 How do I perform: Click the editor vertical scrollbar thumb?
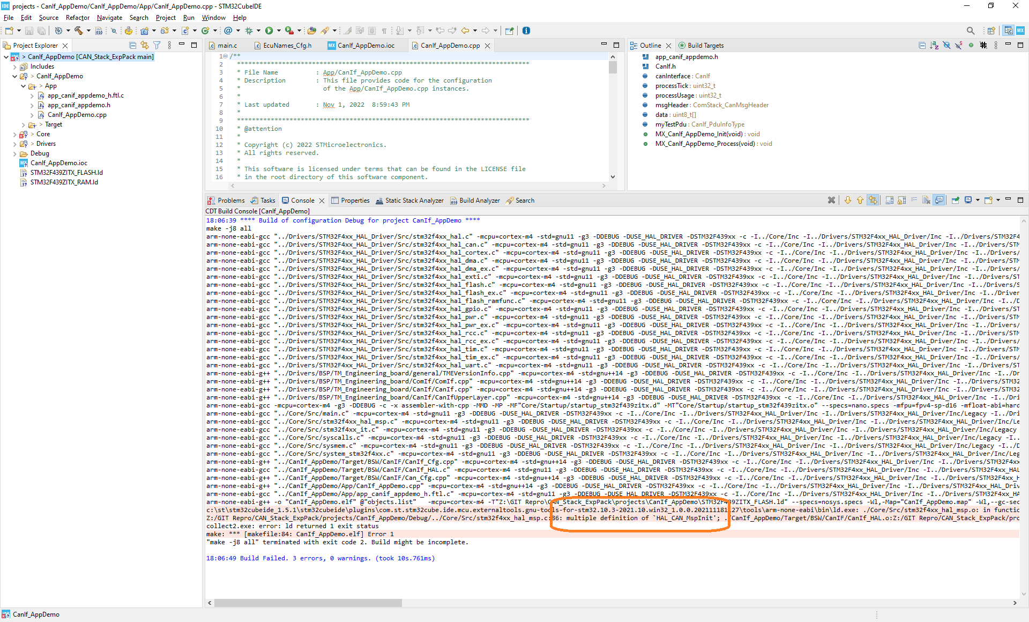[613, 68]
